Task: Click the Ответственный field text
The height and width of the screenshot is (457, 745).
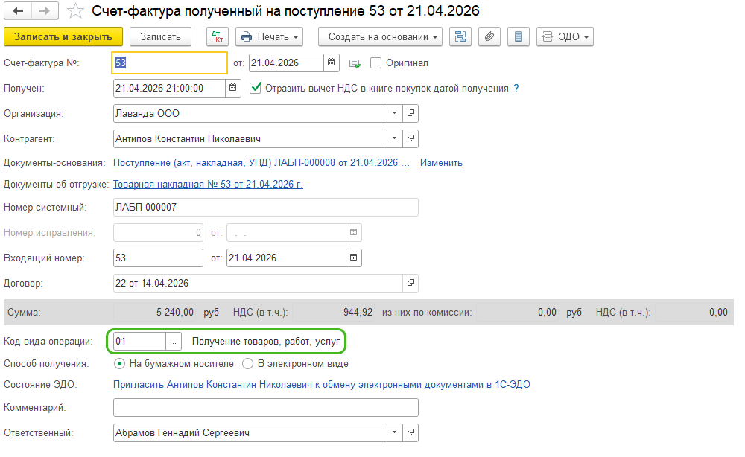Action: coord(250,432)
